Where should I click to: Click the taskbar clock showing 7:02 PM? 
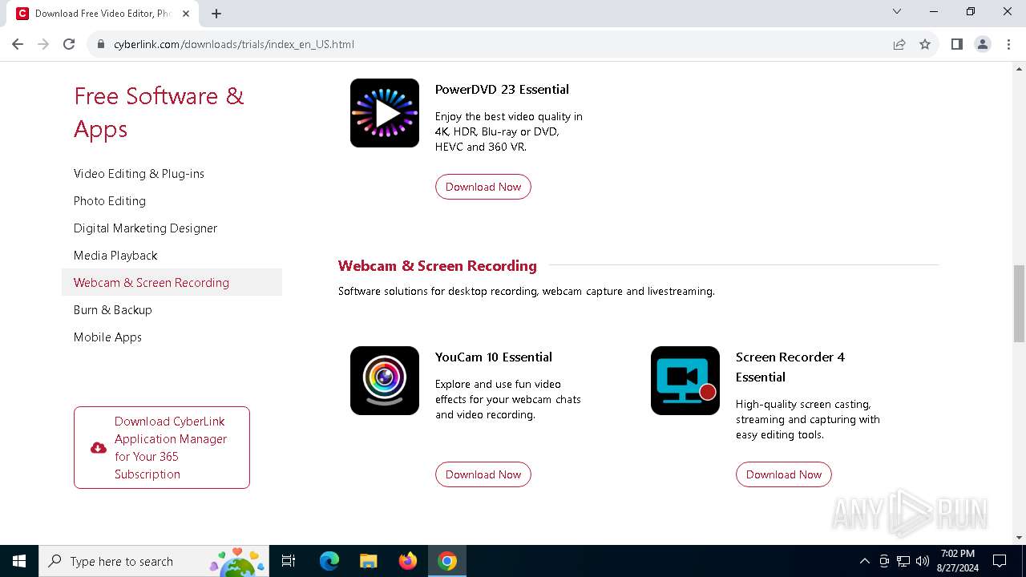(957, 561)
